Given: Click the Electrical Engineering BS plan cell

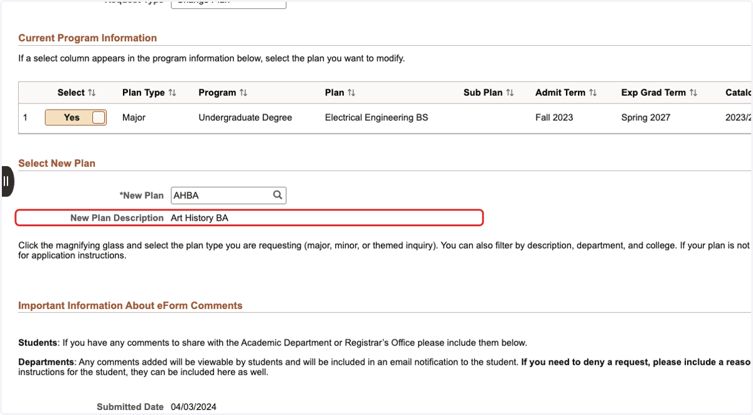Looking at the screenshot, I should [376, 117].
